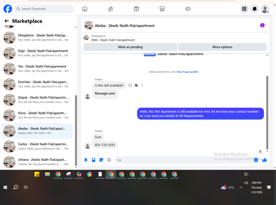Viewport: 276px width, 205px height.
Task: Click the conversation list scrollbar
Action: (76, 130)
